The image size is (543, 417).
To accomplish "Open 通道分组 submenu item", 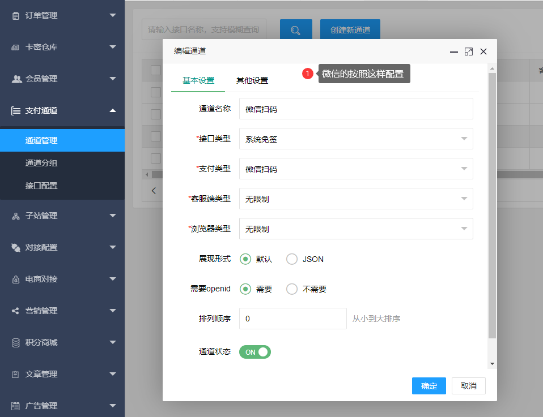I will point(62,163).
